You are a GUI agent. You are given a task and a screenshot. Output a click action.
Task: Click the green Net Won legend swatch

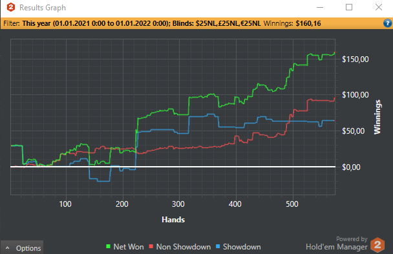click(109, 246)
